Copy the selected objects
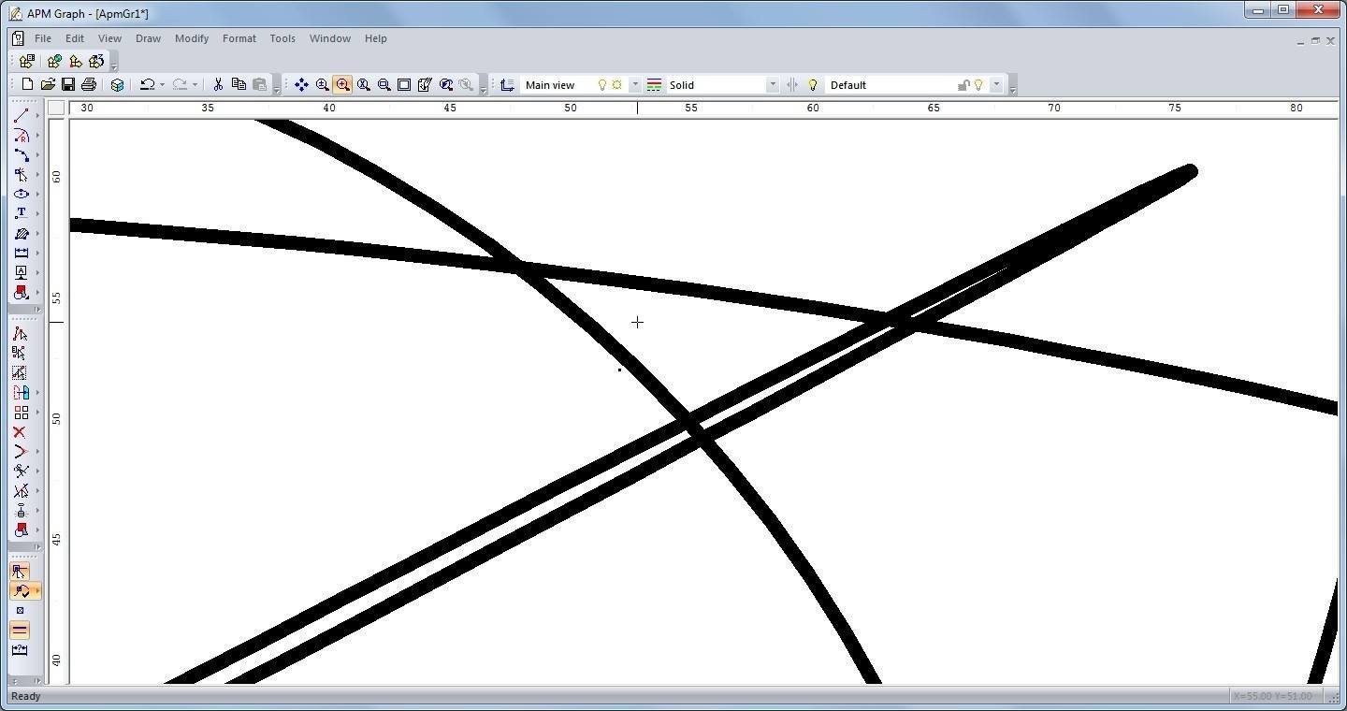The image size is (1347, 711). click(239, 84)
